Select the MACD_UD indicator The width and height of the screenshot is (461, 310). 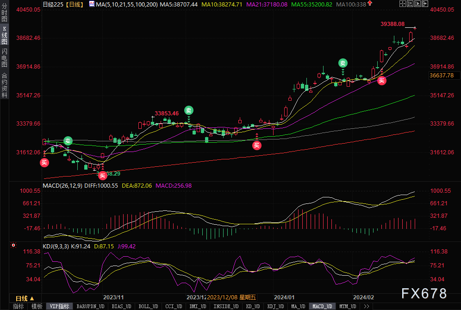(322, 306)
